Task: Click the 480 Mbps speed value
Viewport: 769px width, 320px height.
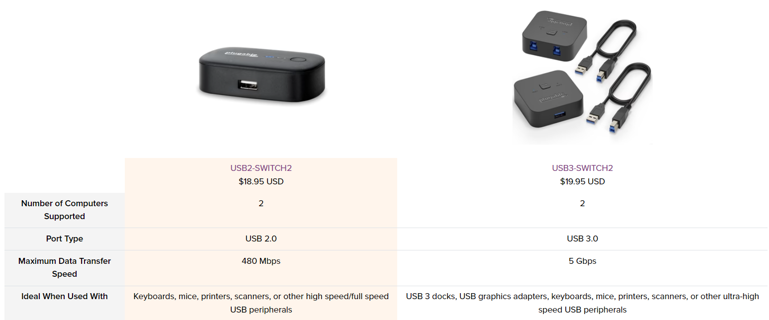Action: coord(261,261)
